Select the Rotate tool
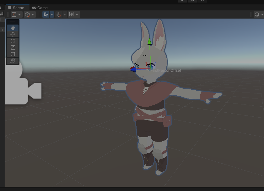The width and height of the screenshot is (264, 191). tap(13, 41)
